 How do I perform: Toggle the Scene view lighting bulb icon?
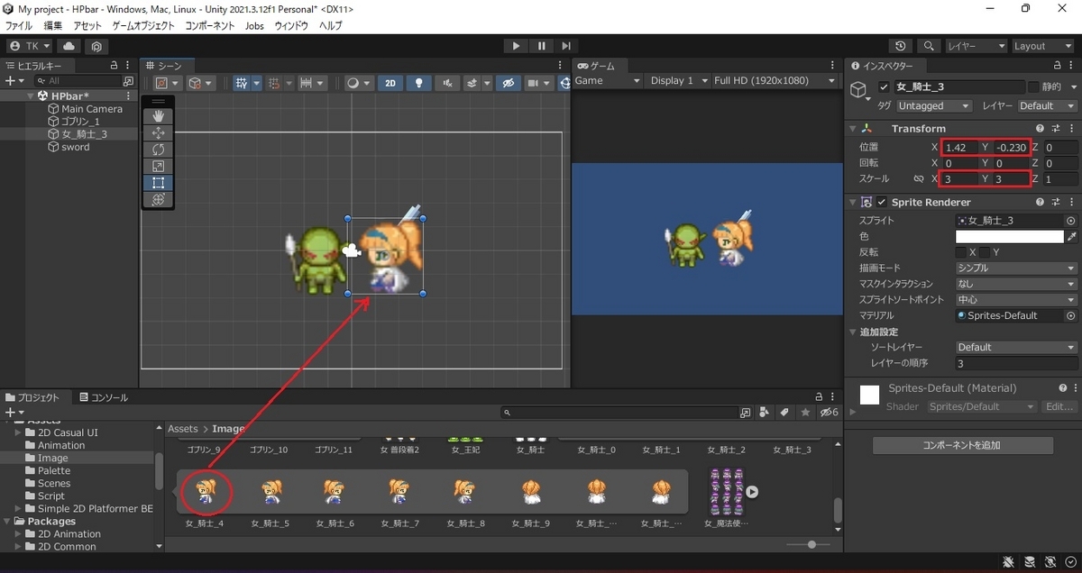pos(418,82)
